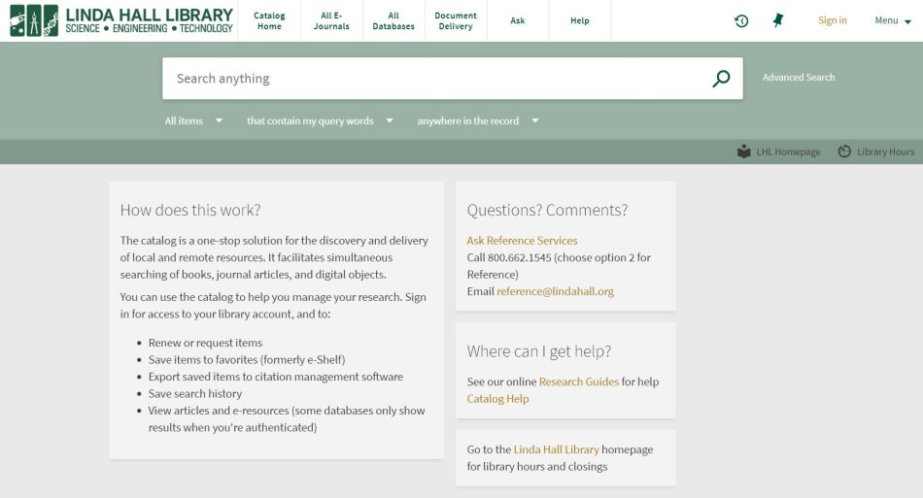Click the LHL Homepage book icon
923x498 pixels.
744,151
